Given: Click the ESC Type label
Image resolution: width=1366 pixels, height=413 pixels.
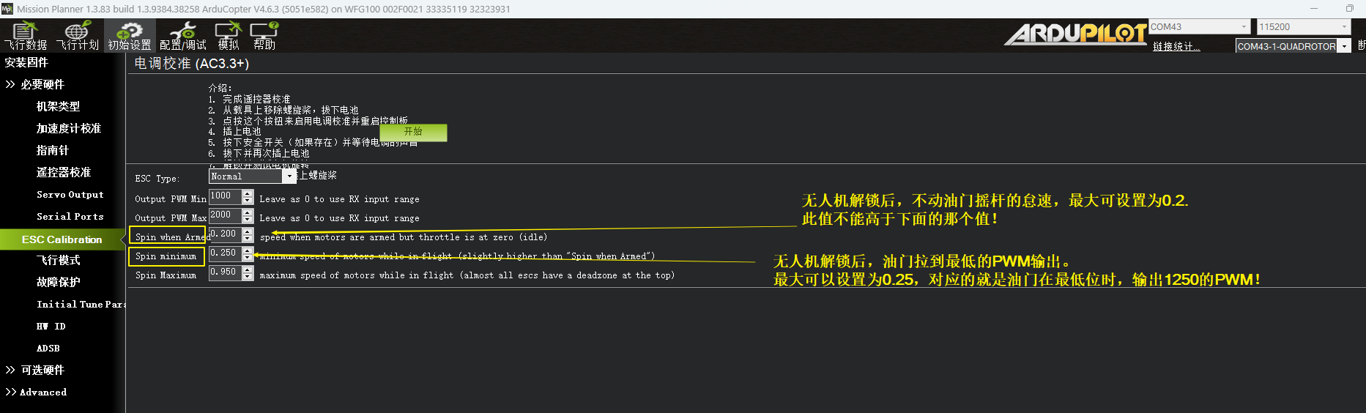Looking at the screenshot, I should (x=157, y=179).
